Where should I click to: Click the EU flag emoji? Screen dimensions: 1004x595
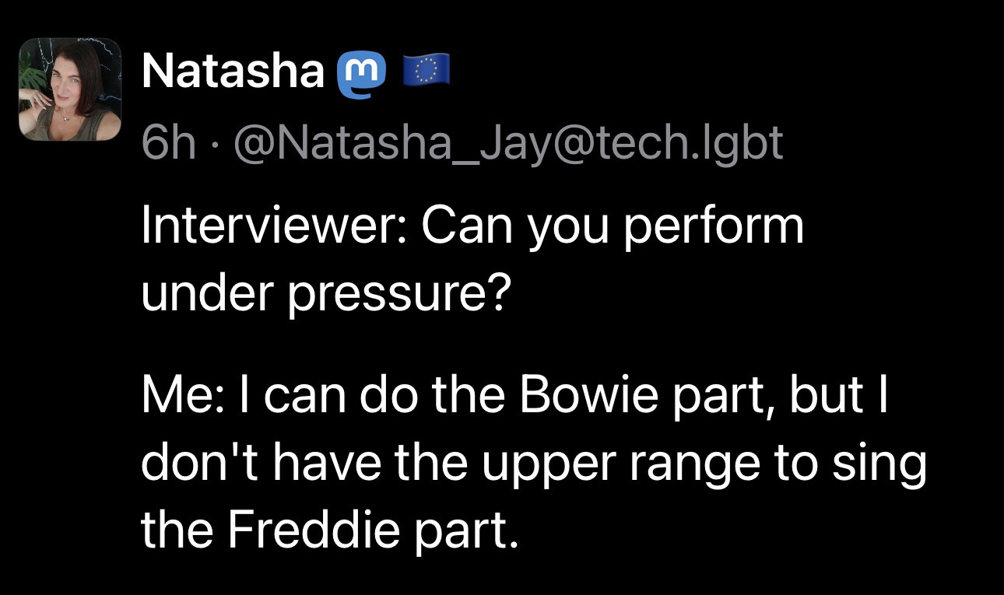click(424, 73)
